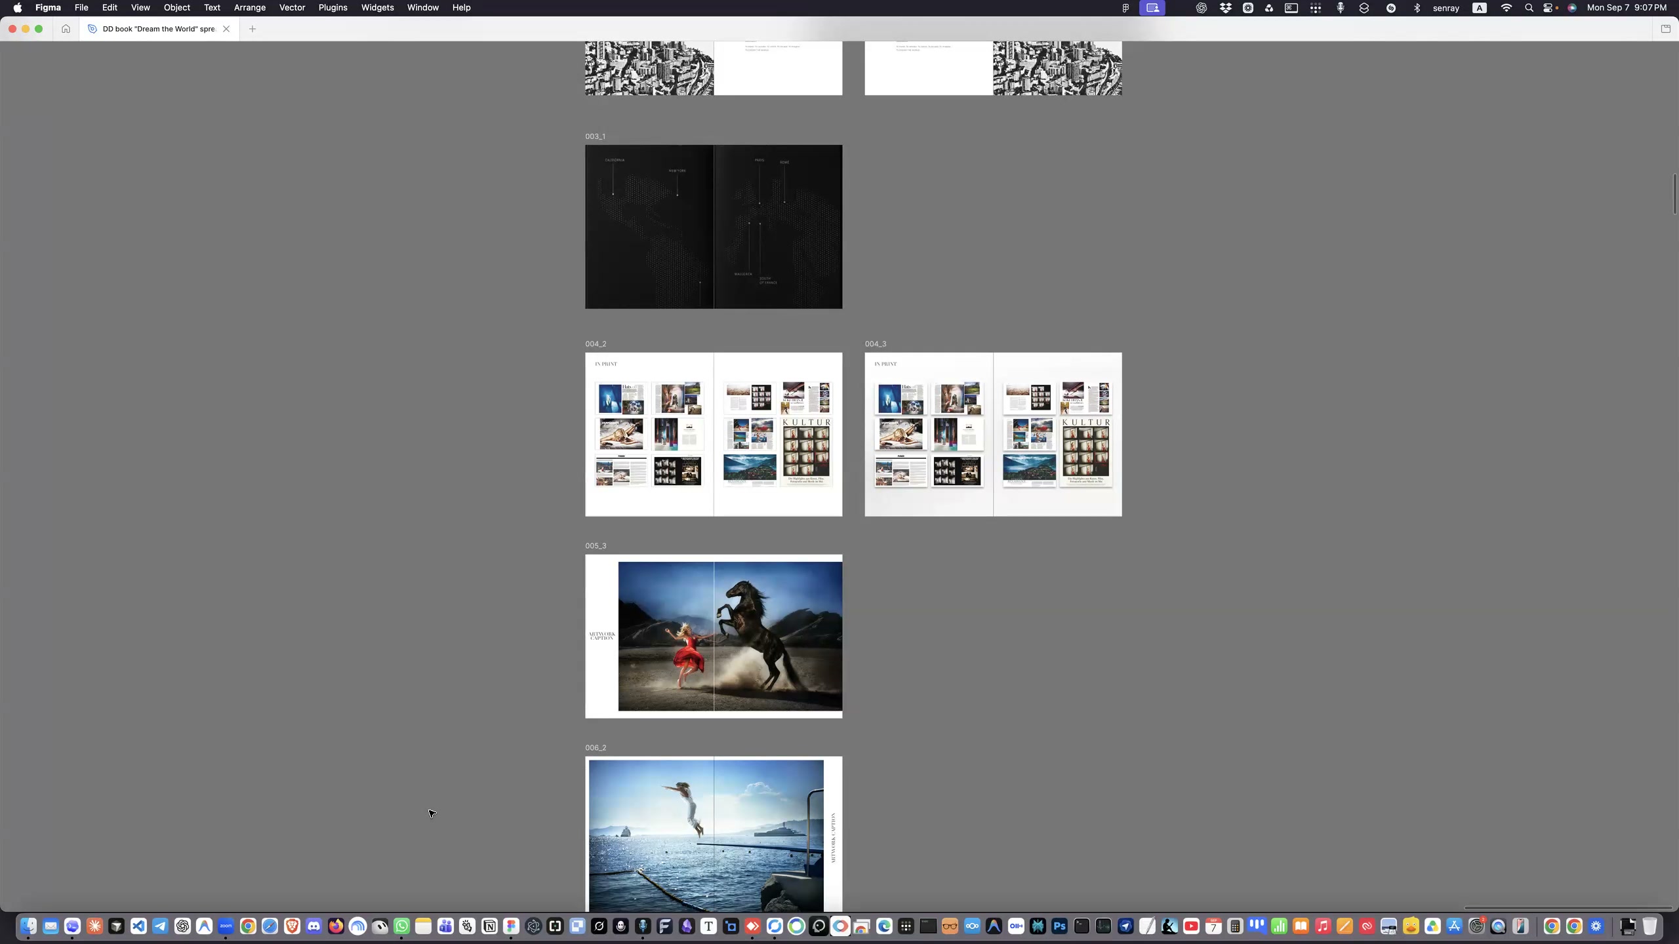Select the frame label 006_2
Screen dimensions: 1679x944
[x=596, y=747]
